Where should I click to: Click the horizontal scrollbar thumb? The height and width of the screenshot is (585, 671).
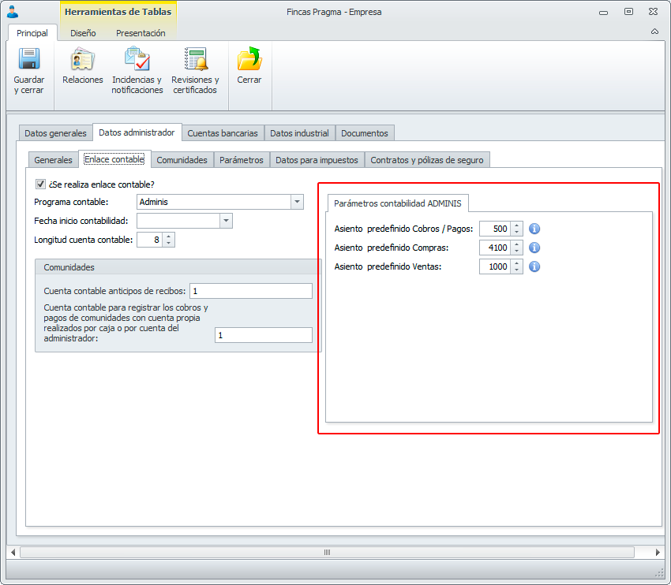(327, 552)
